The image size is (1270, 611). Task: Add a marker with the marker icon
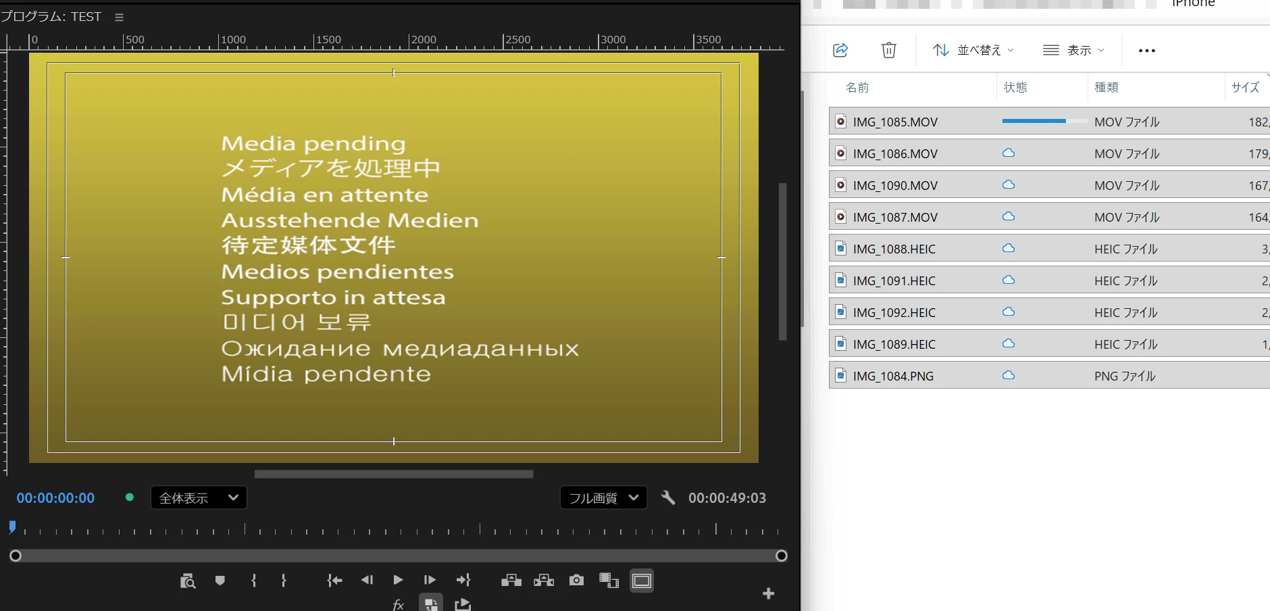(x=220, y=581)
